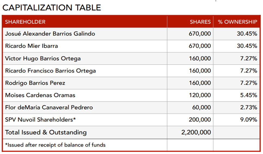Click the Josué Alexander Barrios Galindo cell

[x=50, y=34]
